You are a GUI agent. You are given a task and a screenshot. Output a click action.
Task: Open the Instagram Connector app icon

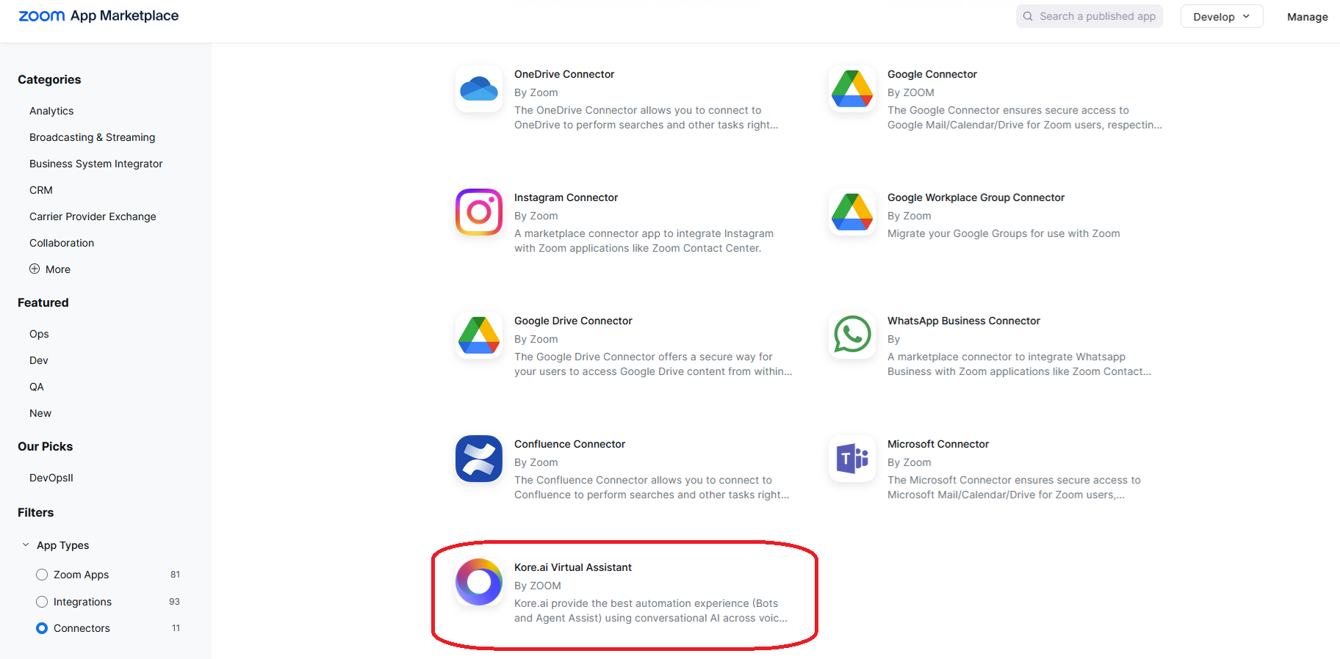pos(479,212)
